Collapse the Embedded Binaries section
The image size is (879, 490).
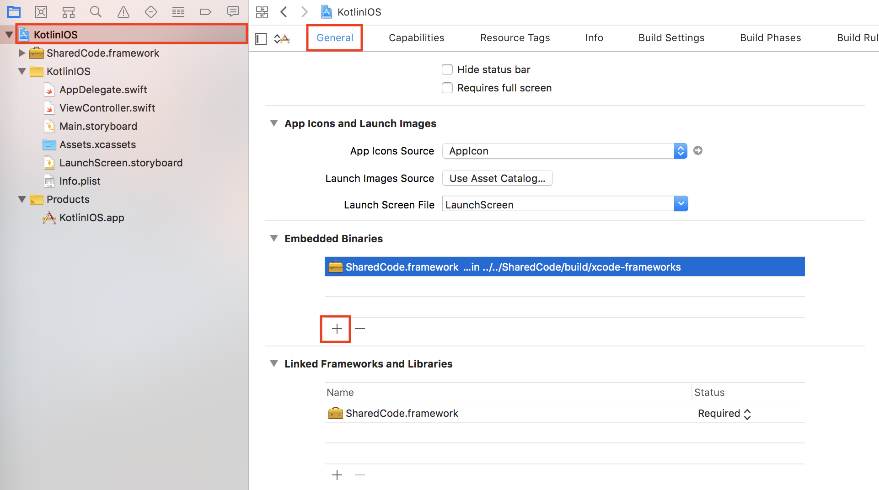(274, 238)
